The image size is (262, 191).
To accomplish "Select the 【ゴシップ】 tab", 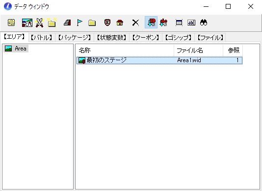I will pyautogui.click(x=178, y=38).
